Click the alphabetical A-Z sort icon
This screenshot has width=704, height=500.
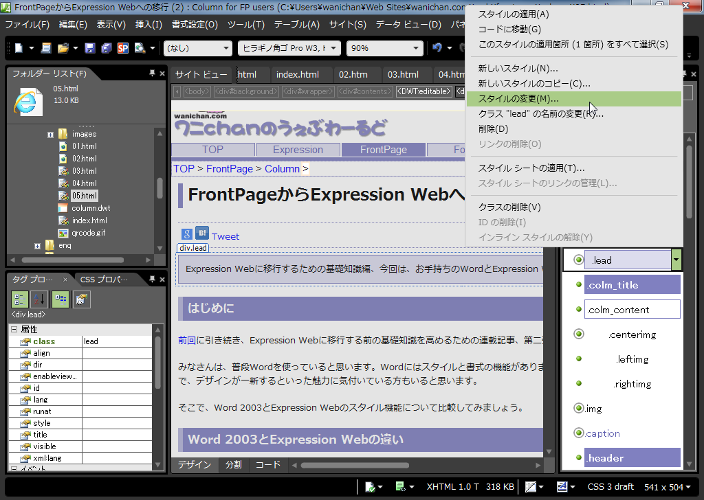click(x=39, y=299)
